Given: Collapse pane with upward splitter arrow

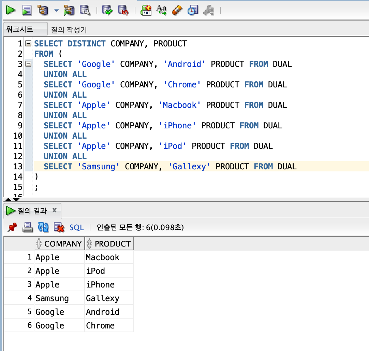Looking at the screenshot, I should click(x=8, y=199).
